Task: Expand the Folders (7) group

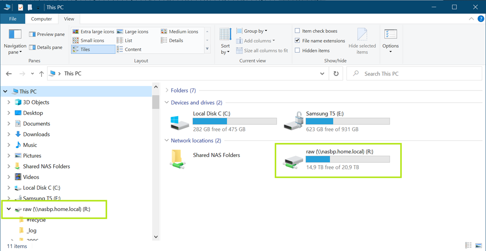Action: (167, 90)
